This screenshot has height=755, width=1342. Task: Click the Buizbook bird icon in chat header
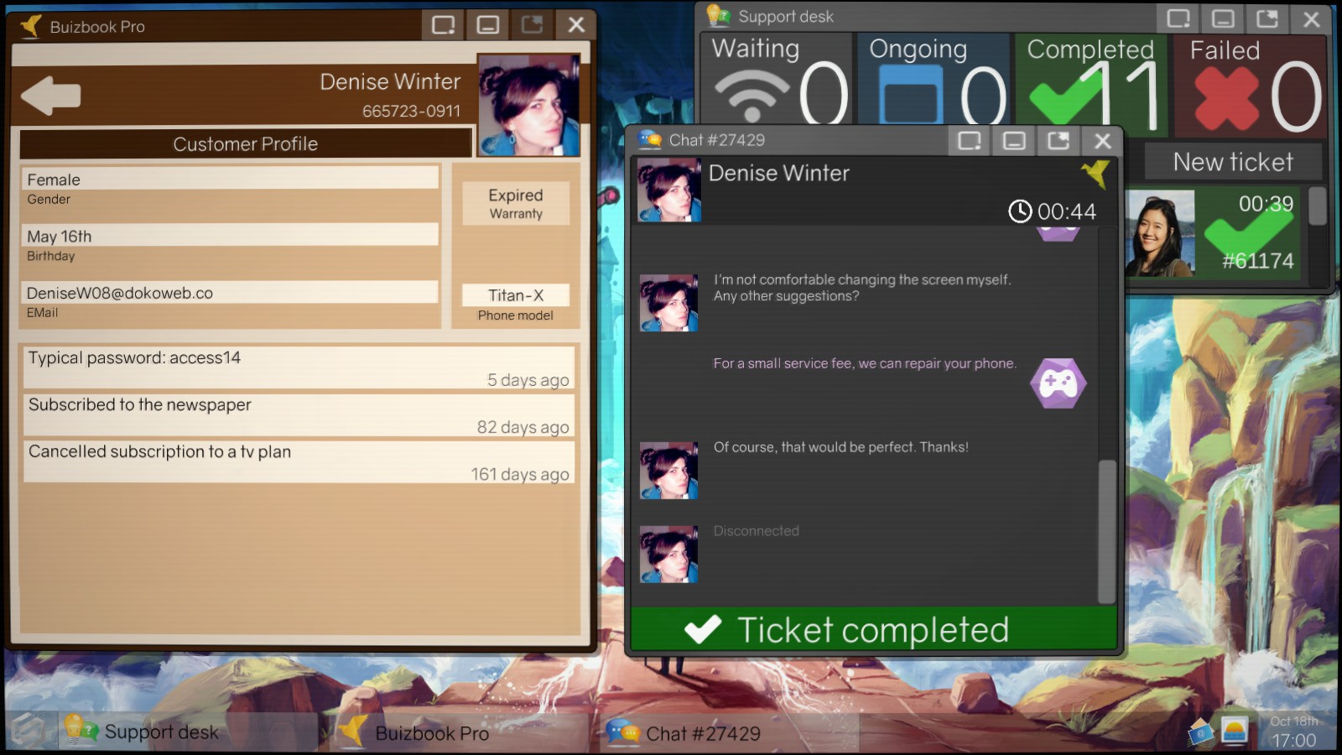point(1095,174)
